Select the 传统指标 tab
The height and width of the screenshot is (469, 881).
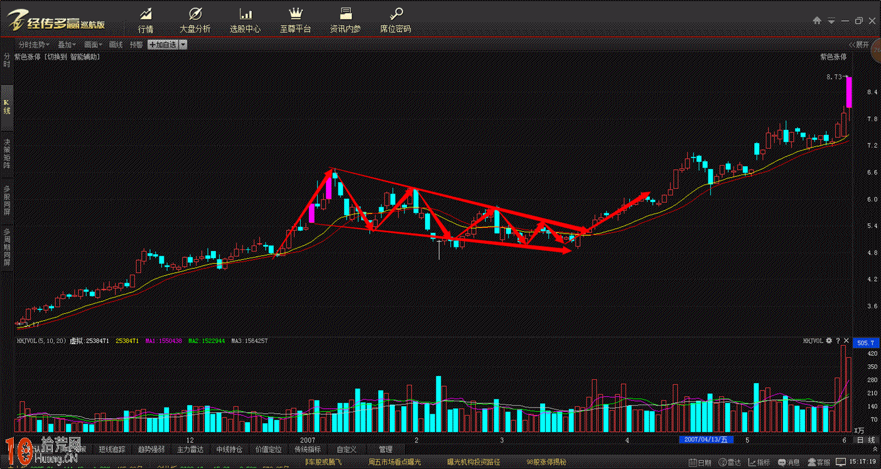tap(307, 450)
